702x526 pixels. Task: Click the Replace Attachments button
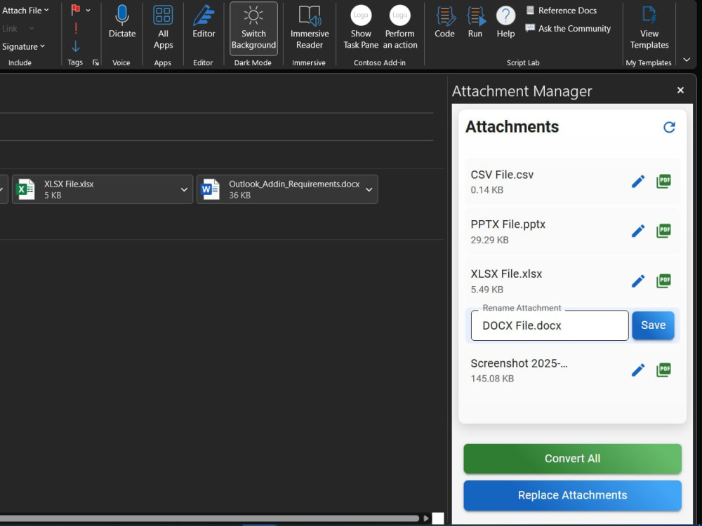click(x=572, y=495)
